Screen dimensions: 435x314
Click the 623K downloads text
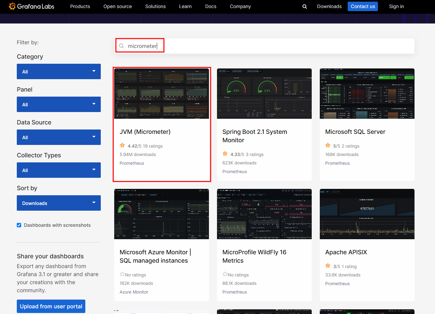[x=240, y=163]
